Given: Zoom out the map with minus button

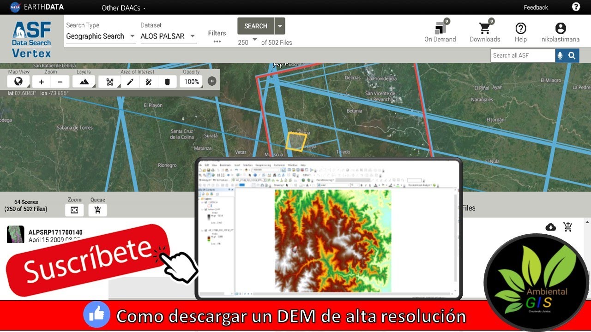Looking at the screenshot, I should click(60, 82).
